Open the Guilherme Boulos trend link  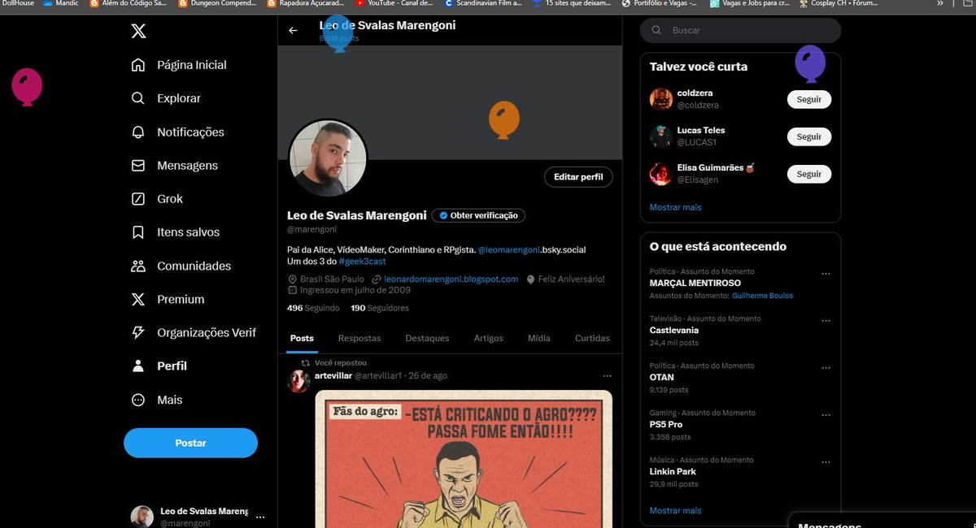762,296
